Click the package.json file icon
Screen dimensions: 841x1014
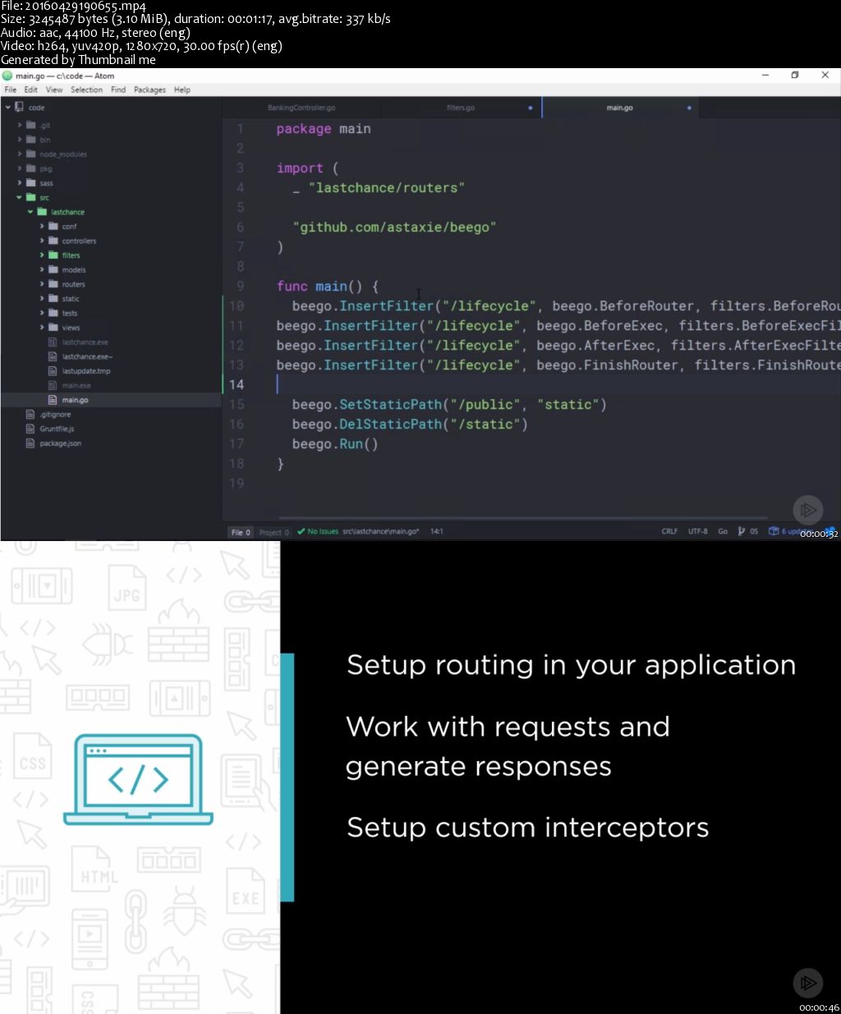[x=31, y=443]
